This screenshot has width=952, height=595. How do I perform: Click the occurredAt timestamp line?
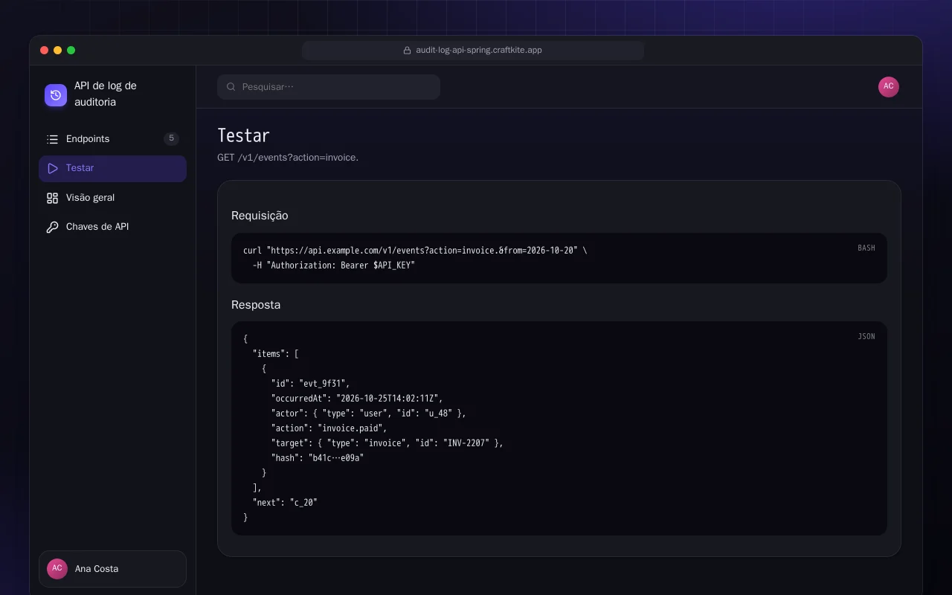point(357,399)
